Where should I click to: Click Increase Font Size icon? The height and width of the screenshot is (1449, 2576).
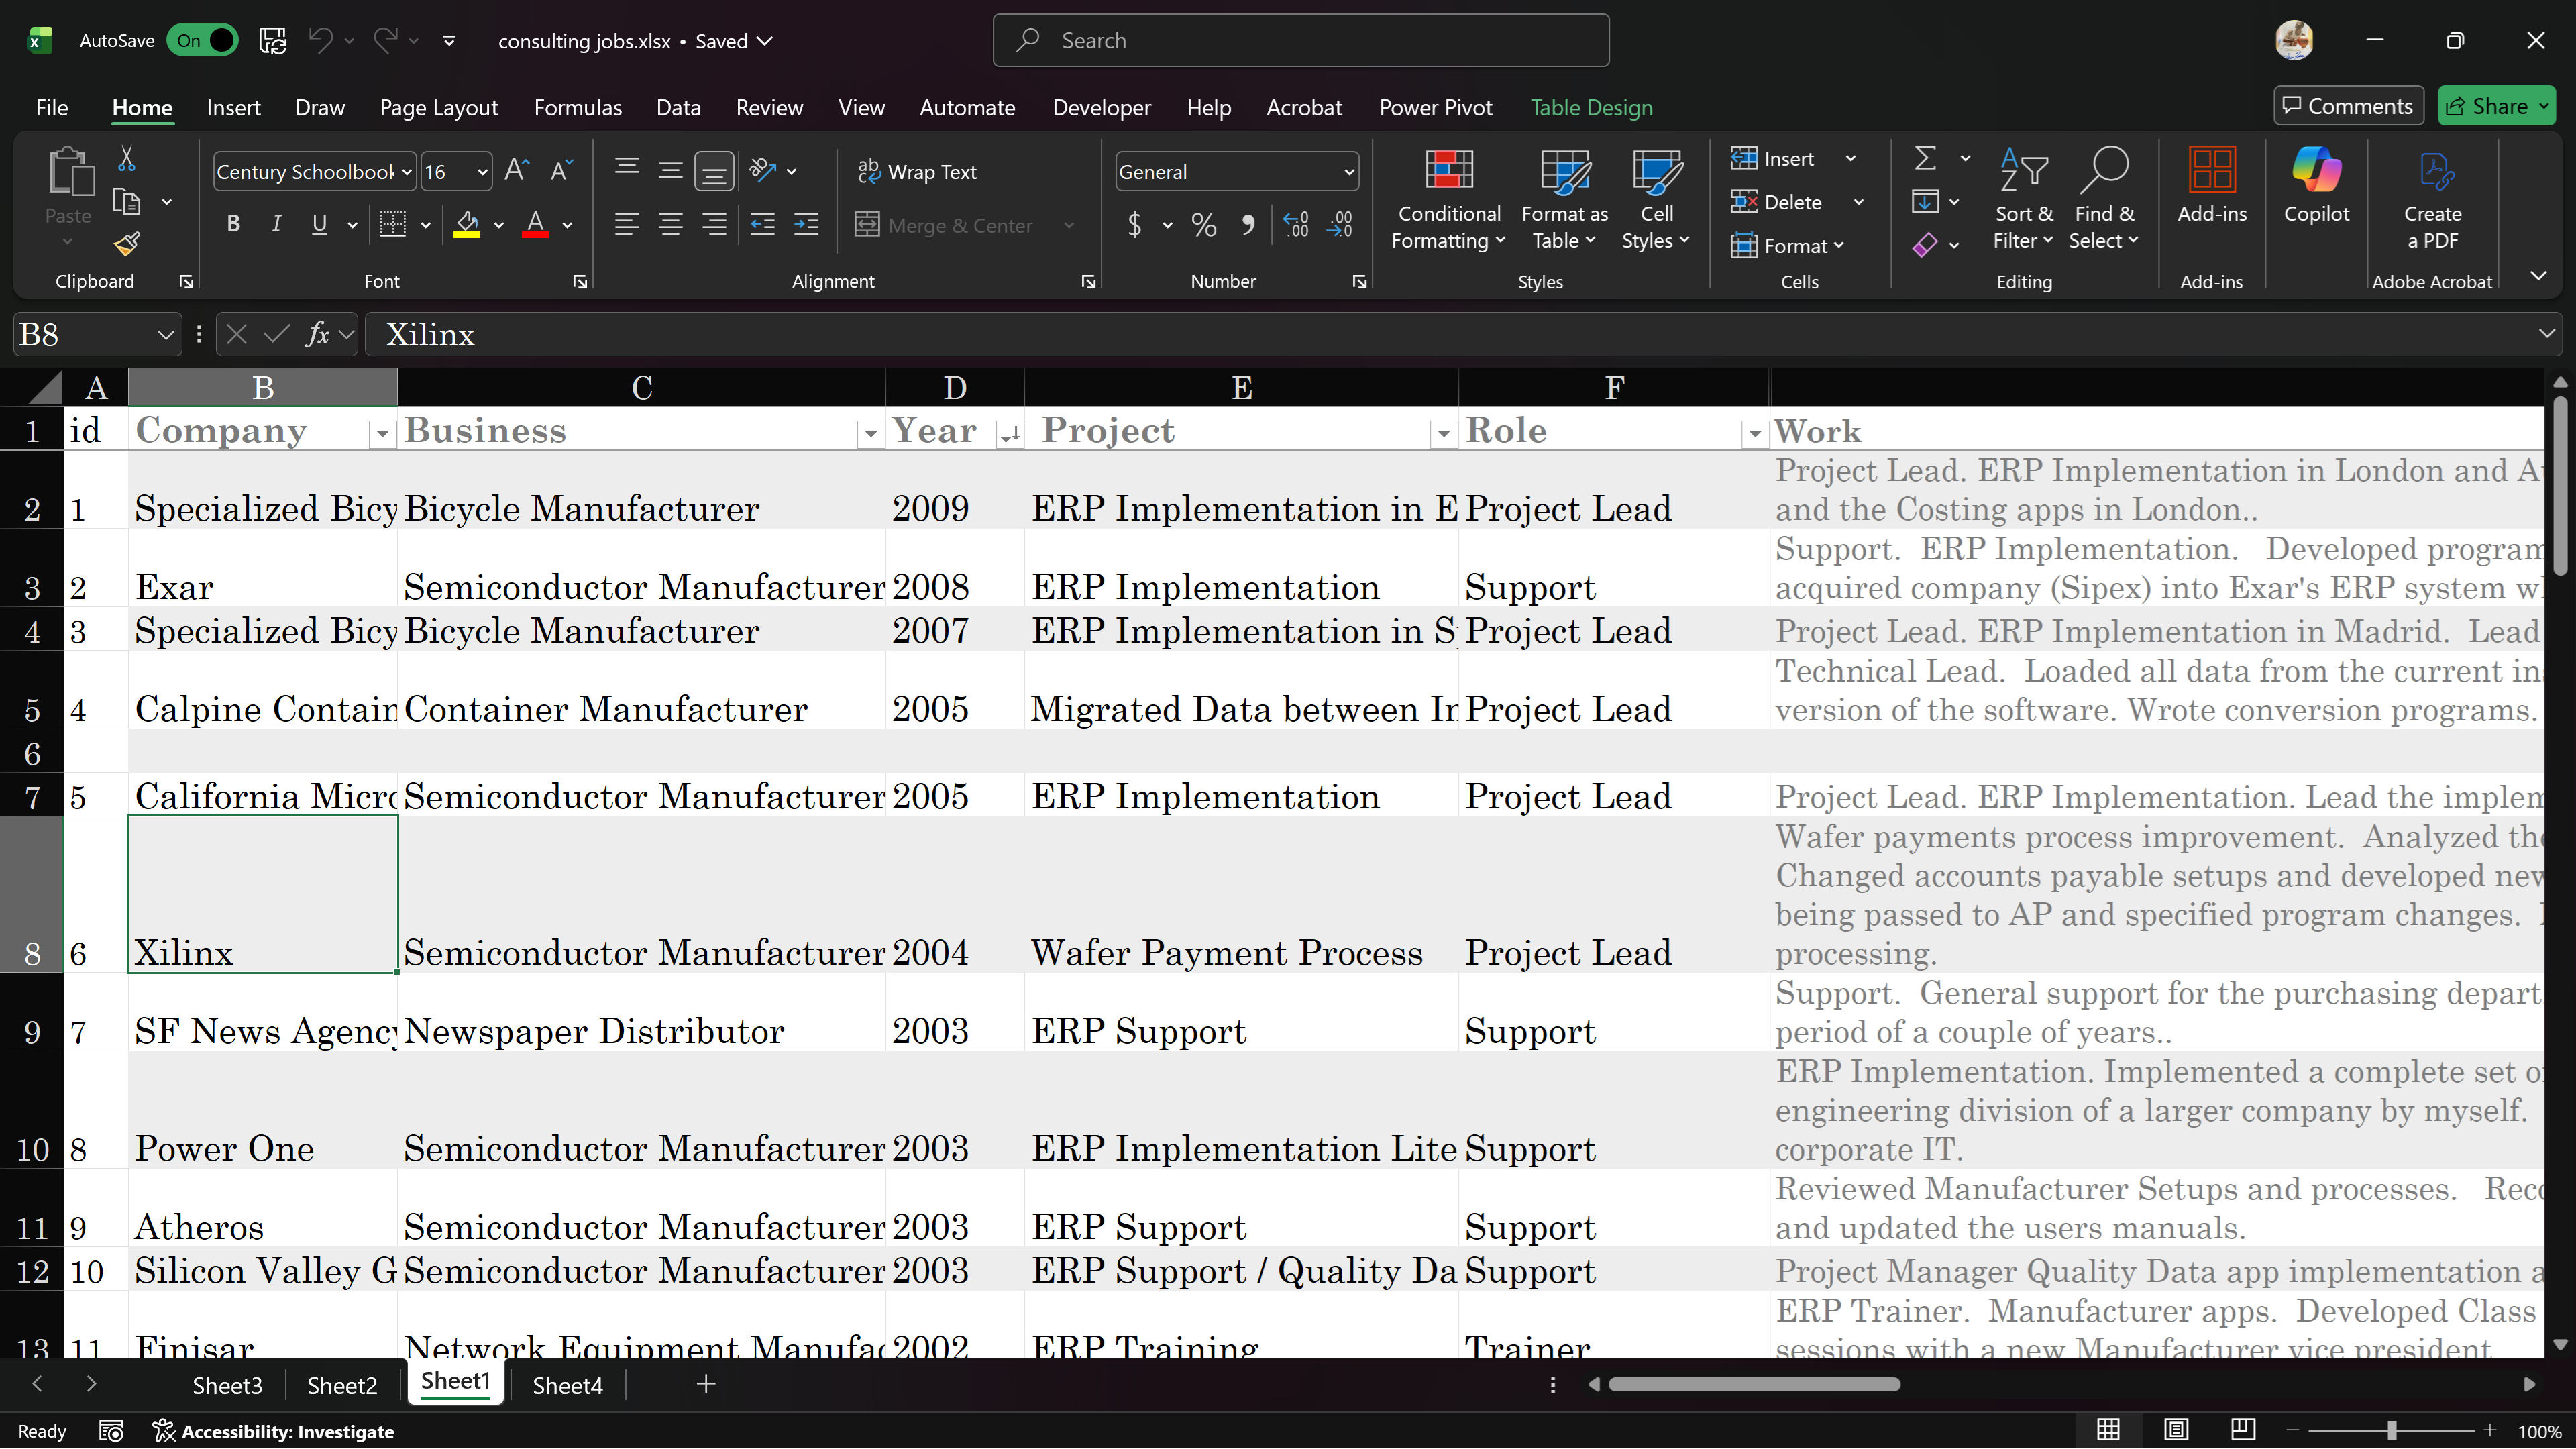[516, 171]
